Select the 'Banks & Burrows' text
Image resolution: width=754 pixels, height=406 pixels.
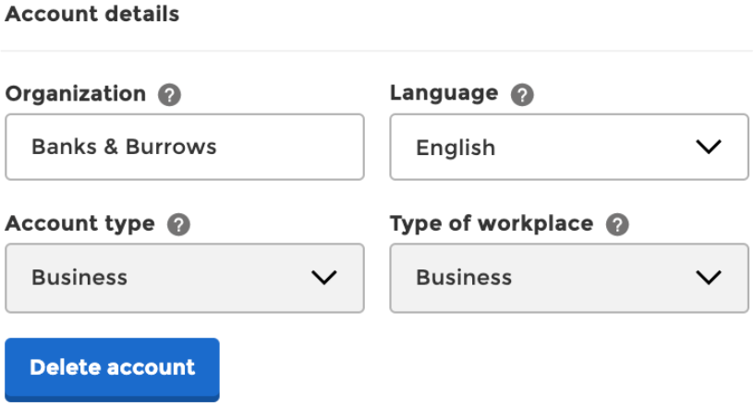[124, 147]
